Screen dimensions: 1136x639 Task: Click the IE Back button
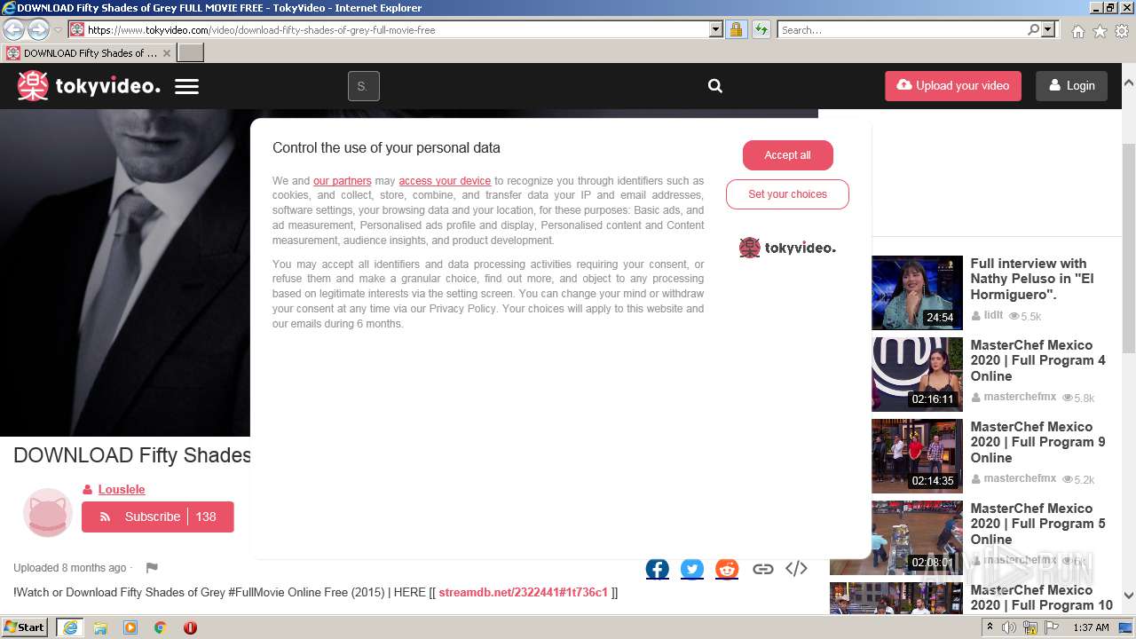point(14,29)
